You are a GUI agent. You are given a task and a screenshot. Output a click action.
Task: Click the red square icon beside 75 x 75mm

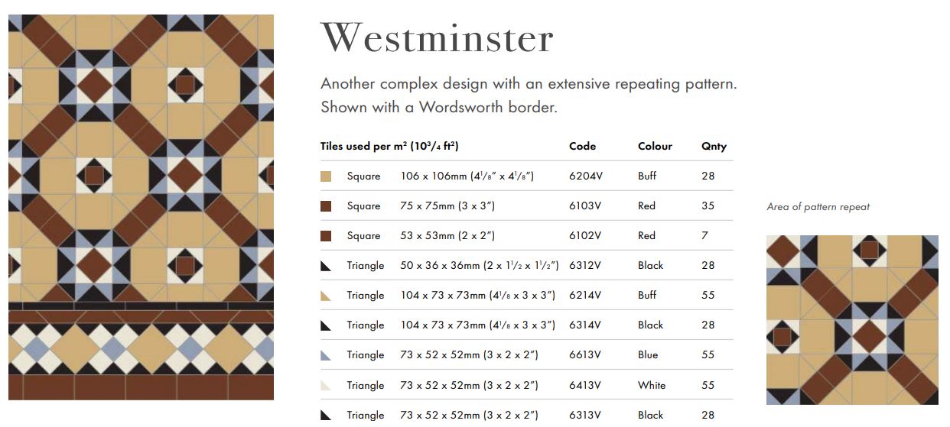point(326,206)
